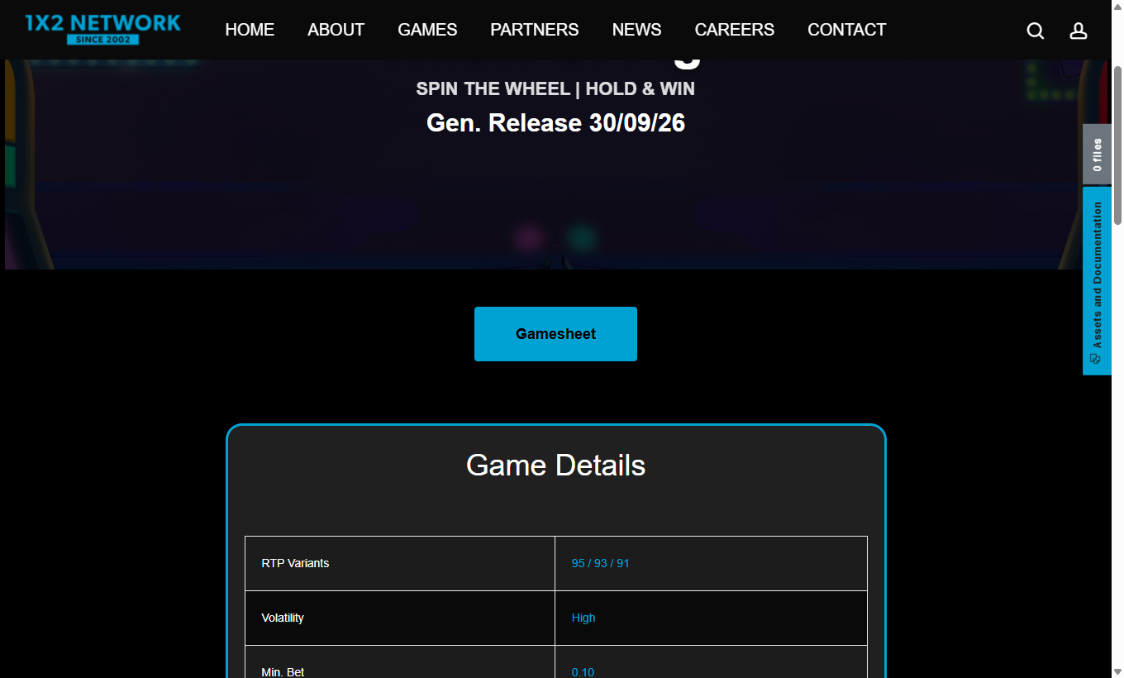Open the search icon in header
The width and height of the screenshot is (1124, 678).
1035,31
